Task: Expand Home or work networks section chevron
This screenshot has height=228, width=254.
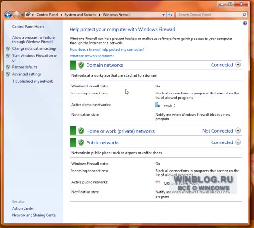Action: (x=238, y=131)
